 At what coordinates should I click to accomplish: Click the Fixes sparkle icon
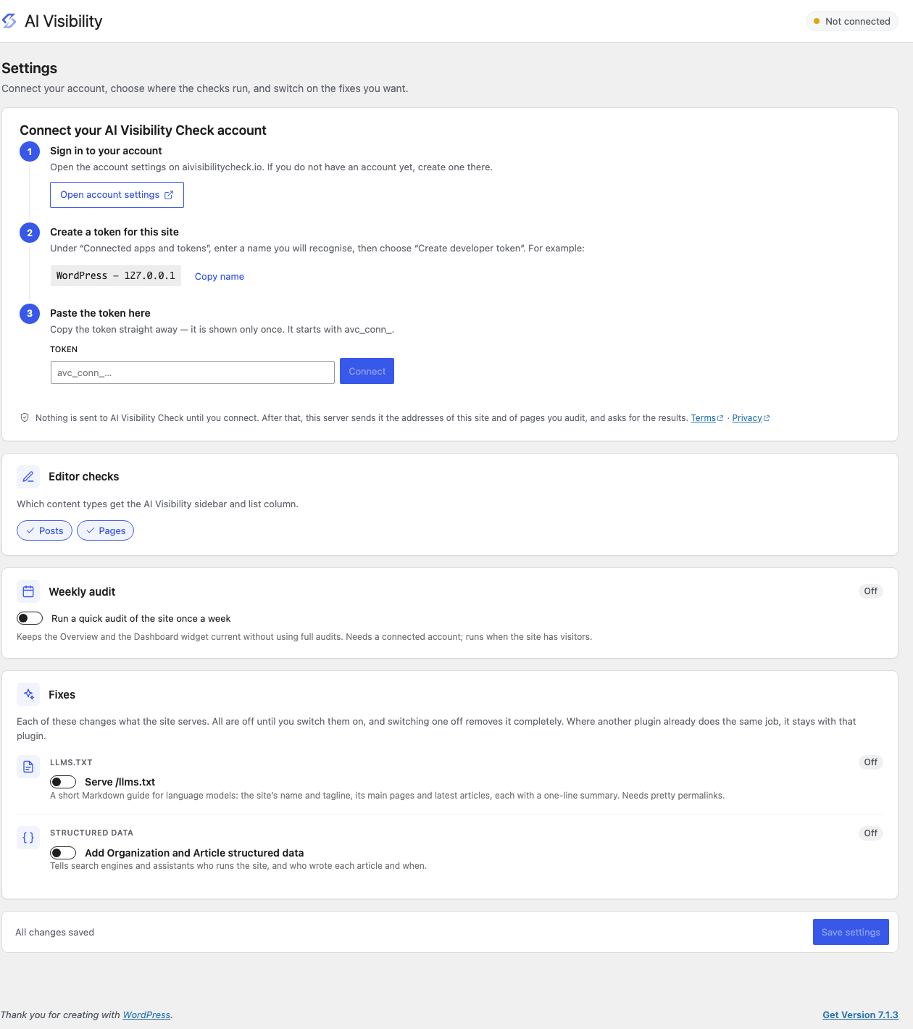(x=28, y=694)
